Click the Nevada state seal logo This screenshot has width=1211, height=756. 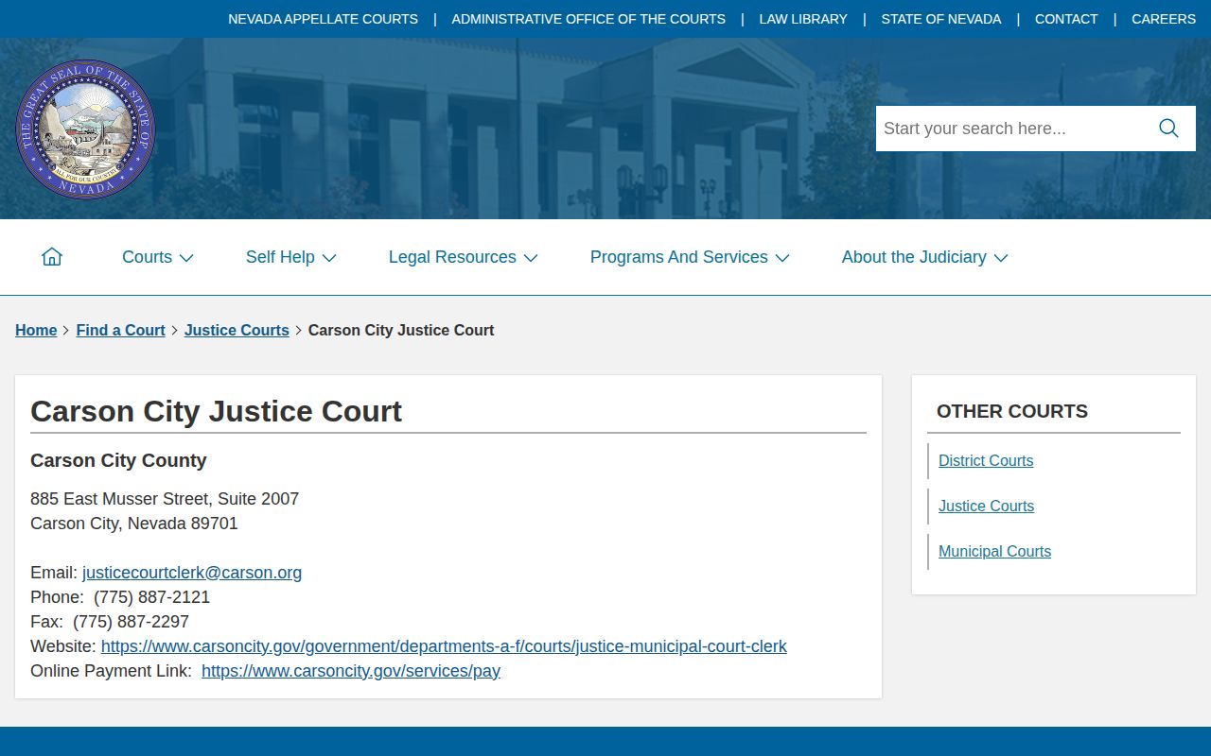click(x=85, y=129)
